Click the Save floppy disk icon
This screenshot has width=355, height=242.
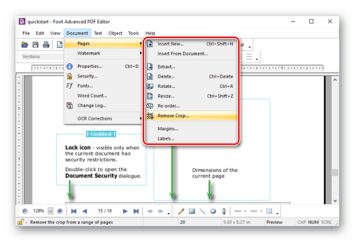[36, 45]
